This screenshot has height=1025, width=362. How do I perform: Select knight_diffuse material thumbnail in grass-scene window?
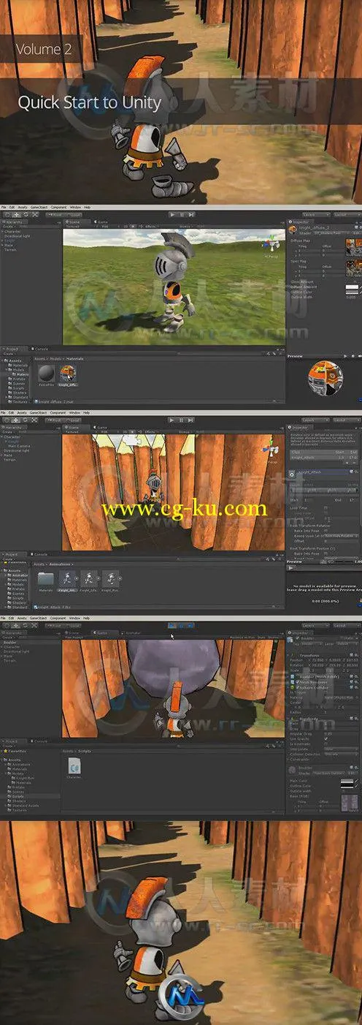[x=67, y=372]
